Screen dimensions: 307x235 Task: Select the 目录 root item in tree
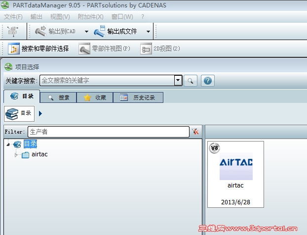(30, 144)
